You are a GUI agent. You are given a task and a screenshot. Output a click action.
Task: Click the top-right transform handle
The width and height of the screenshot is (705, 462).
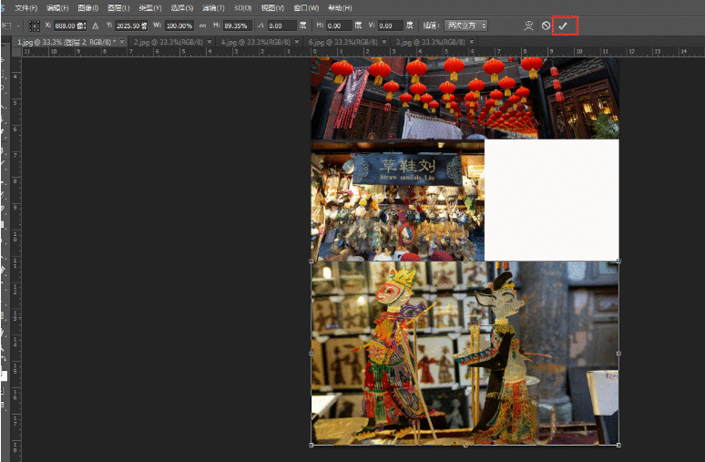coord(618,262)
